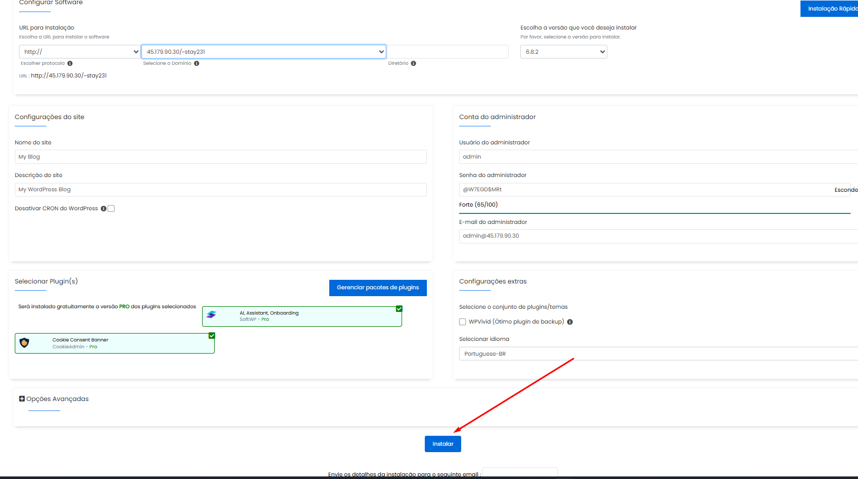Click the SoftWP plugin logo icon
Screen dimensions: 858x479
212,315
